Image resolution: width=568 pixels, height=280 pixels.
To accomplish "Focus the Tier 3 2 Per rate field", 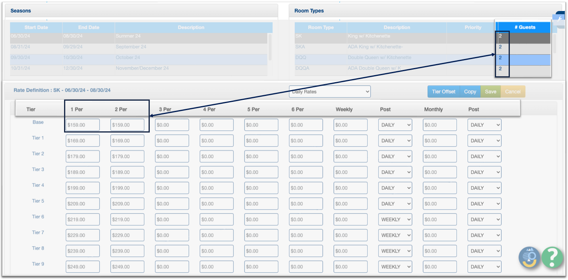I will [127, 172].
